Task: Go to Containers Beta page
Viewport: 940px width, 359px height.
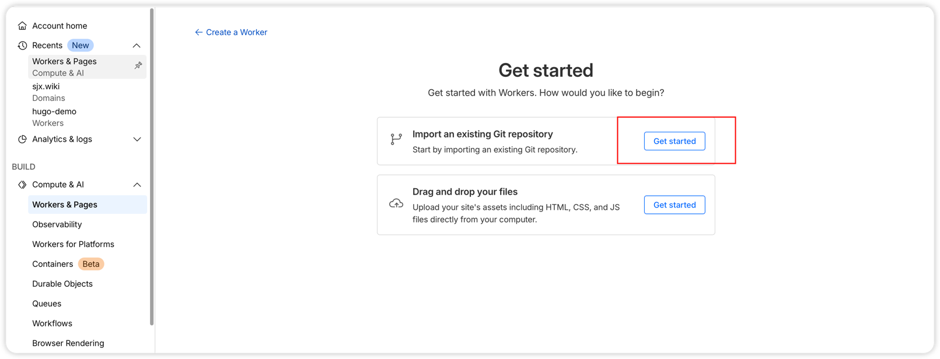Action: pyautogui.click(x=53, y=264)
